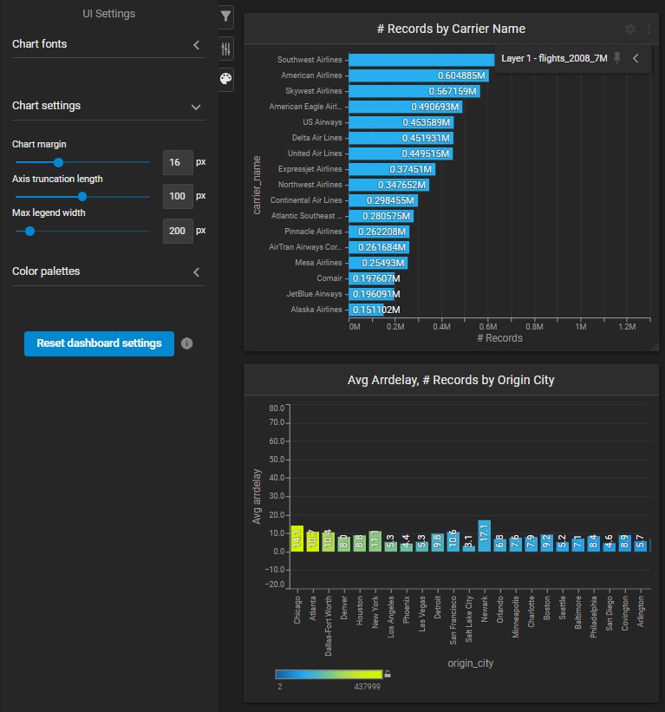Expand the Color palettes section
The width and height of the screenshot is (665, 712).
(196, 272)
